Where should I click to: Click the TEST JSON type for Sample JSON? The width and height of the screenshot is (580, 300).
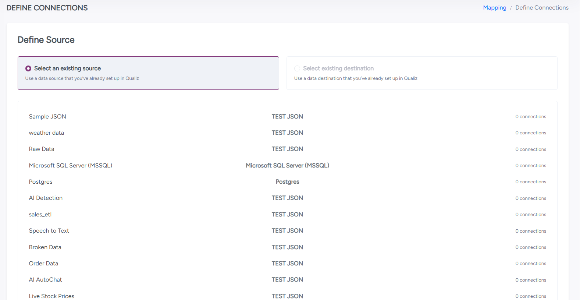coord(287,117)
